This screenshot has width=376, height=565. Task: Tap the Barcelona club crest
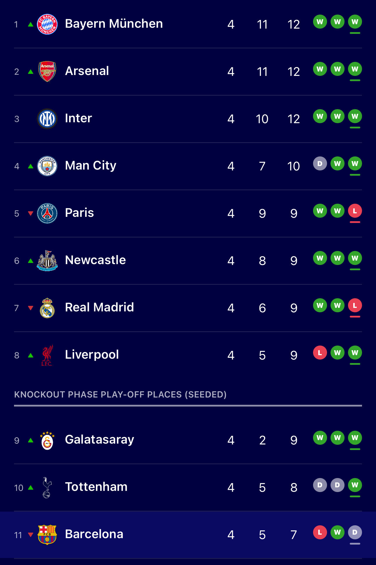pyautogui.click(x=47, y=534)
